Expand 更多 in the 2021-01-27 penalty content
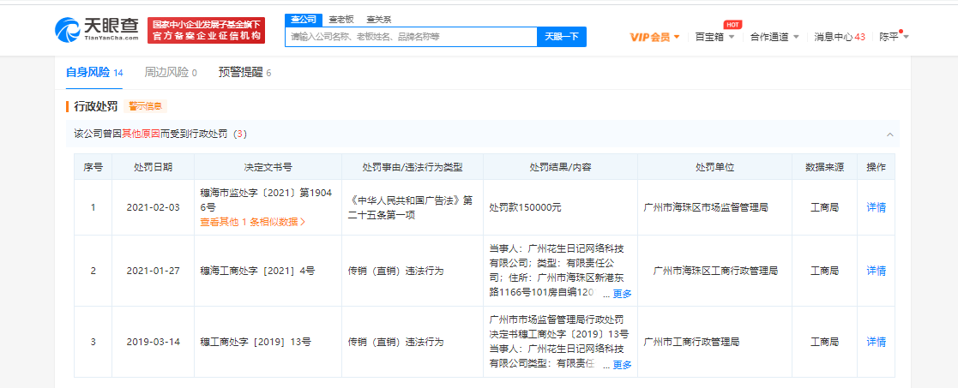This screenshot has height=388, width=958. (x=622, y=294)
